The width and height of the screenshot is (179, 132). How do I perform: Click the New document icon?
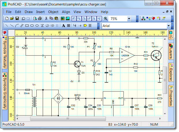pos(7,19)
